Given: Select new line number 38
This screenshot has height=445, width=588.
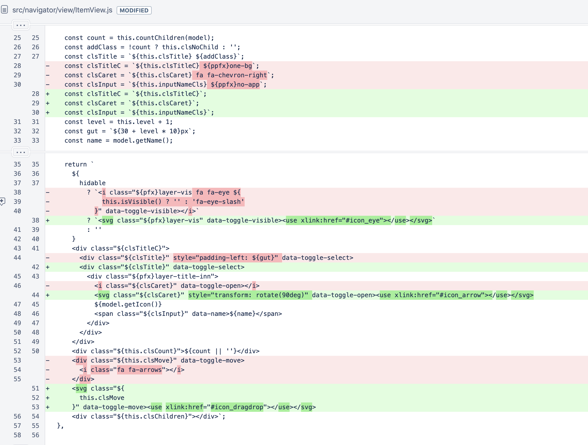Looking at the screenshot, I should (35, 220).
